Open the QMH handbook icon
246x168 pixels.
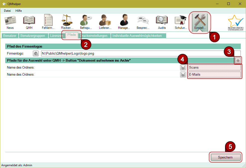(29, 22)
